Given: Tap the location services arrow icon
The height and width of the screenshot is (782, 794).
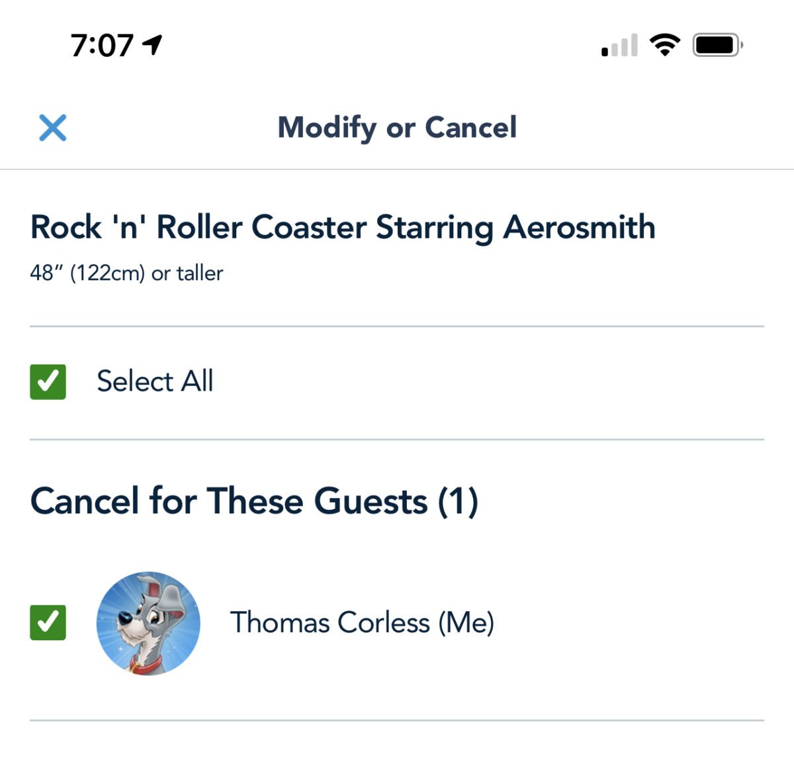Looking at the screenshot, I should pyautogui.click(x=153, y=45).
